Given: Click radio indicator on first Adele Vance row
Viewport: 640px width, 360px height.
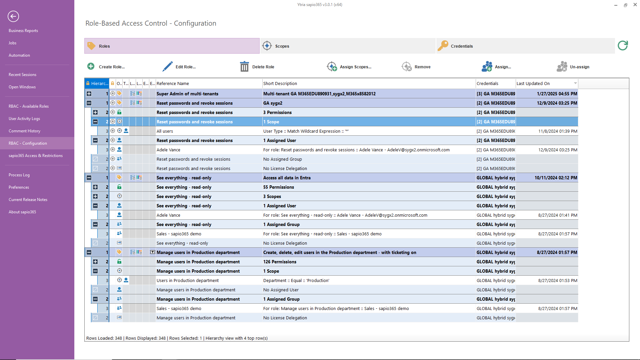Looking at the screenshot, I should click(x=113, y=150).
